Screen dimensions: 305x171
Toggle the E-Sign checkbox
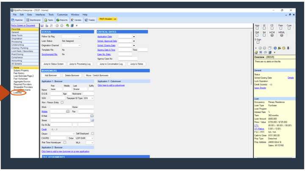tap(258, 42)
